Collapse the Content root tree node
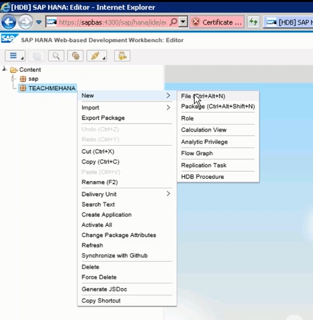This screenshot has width=313, height=320. (5, 69)
